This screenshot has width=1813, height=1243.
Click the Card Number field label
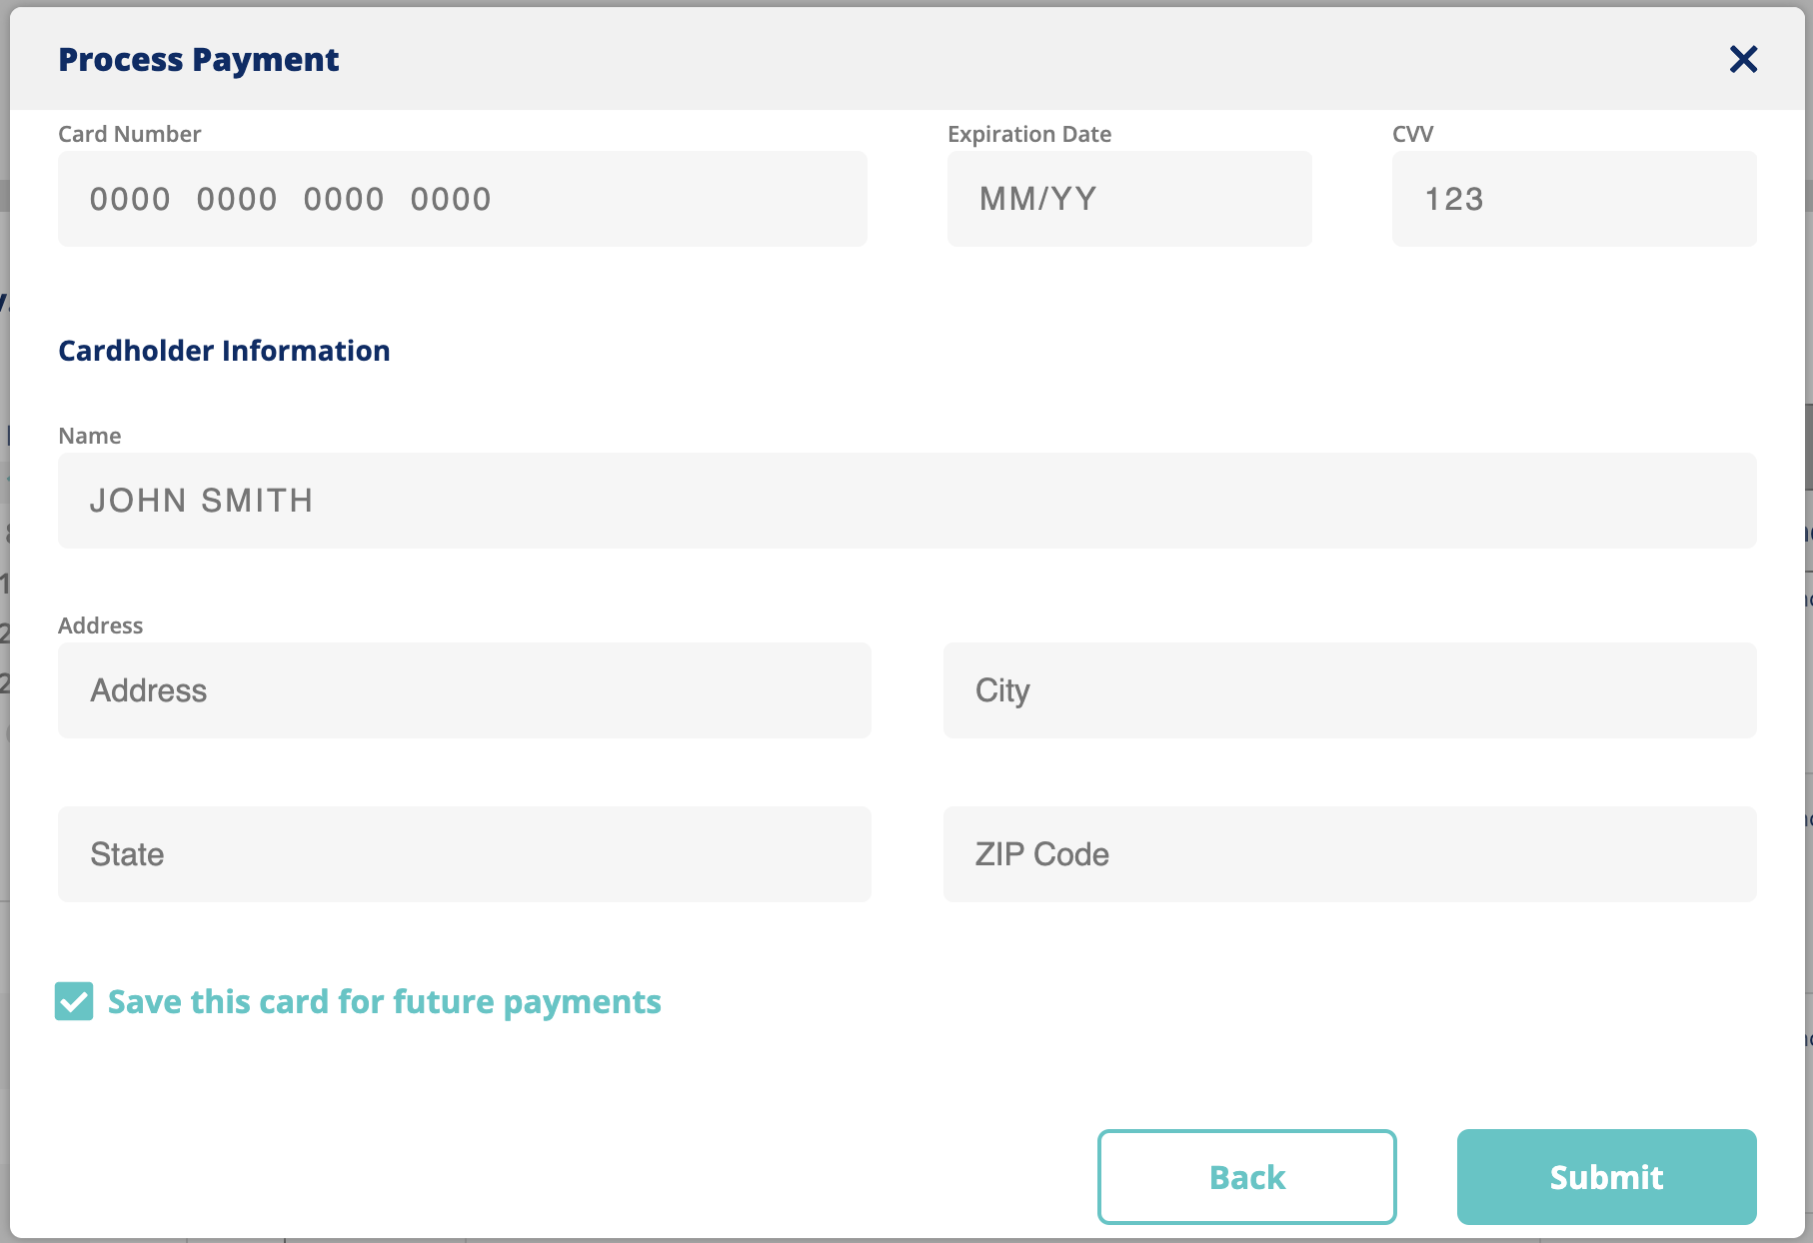click(x=129, y=133)
